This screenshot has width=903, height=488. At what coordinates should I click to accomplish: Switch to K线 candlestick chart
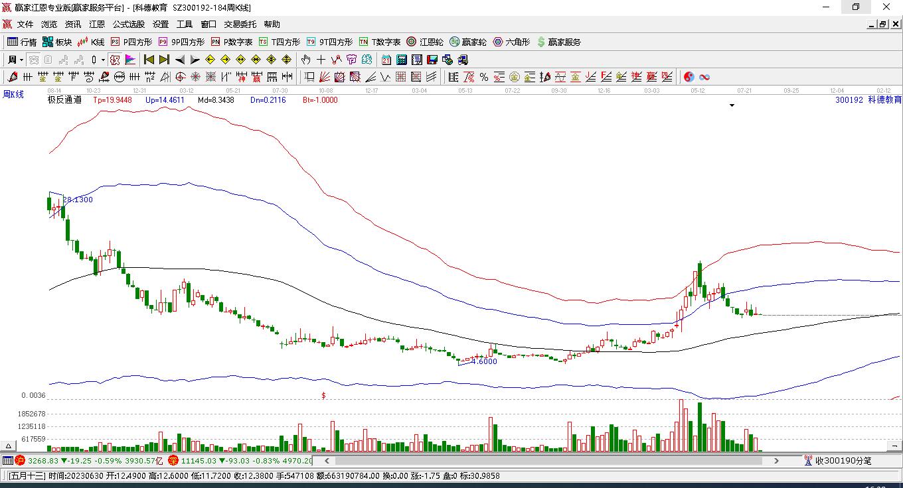(91, 42)
